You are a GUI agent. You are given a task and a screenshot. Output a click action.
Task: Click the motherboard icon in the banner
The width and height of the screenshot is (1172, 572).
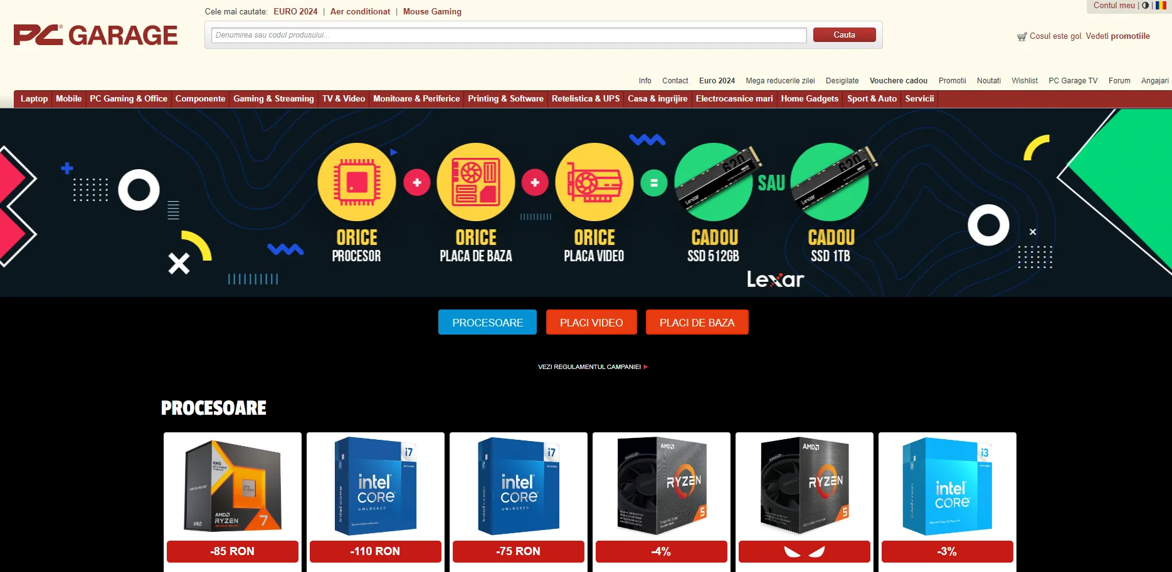click(476, 182)
